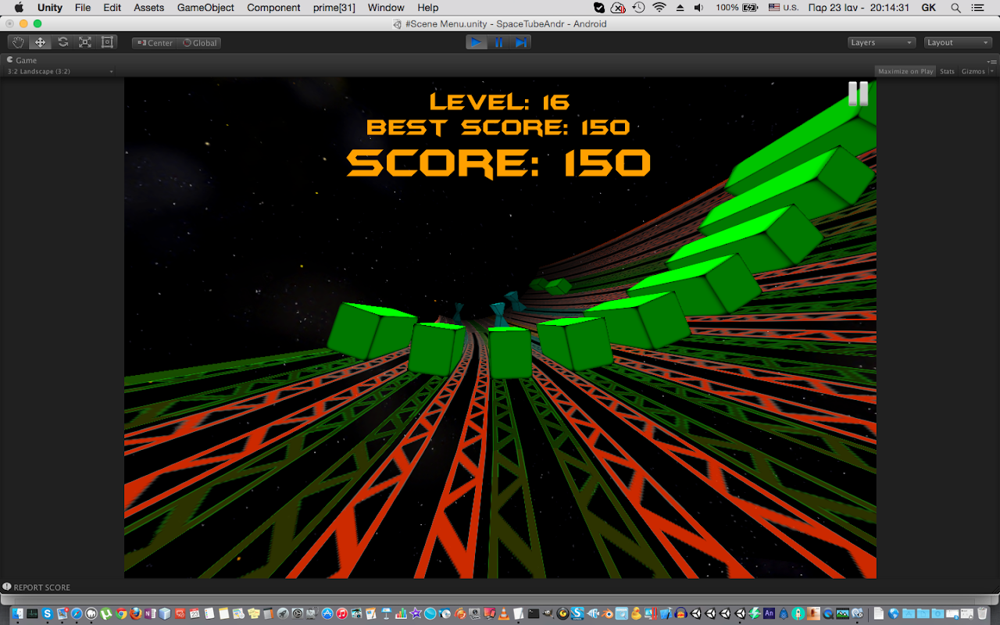
Task: Tap the in-game pause icon
Action: point(858,94)
